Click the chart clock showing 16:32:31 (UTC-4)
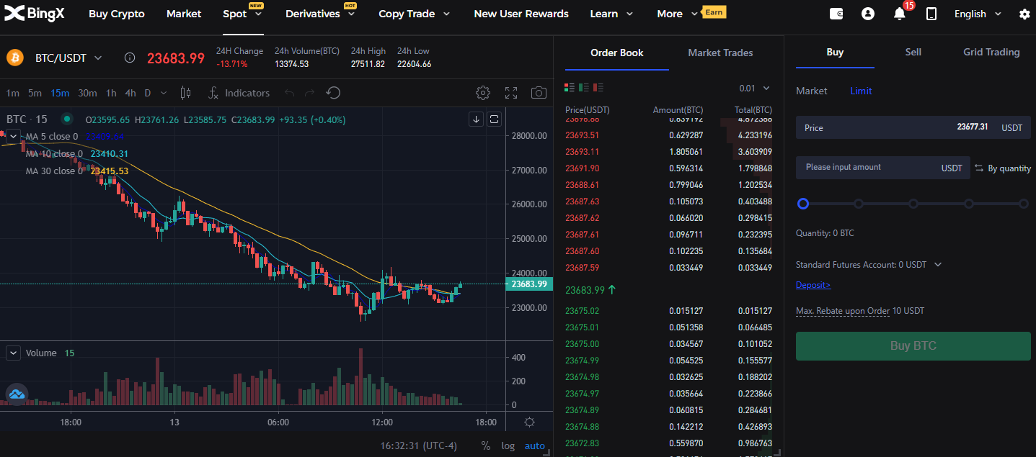The height and width of the screenshot is (457, 1036). click(419, 445)
